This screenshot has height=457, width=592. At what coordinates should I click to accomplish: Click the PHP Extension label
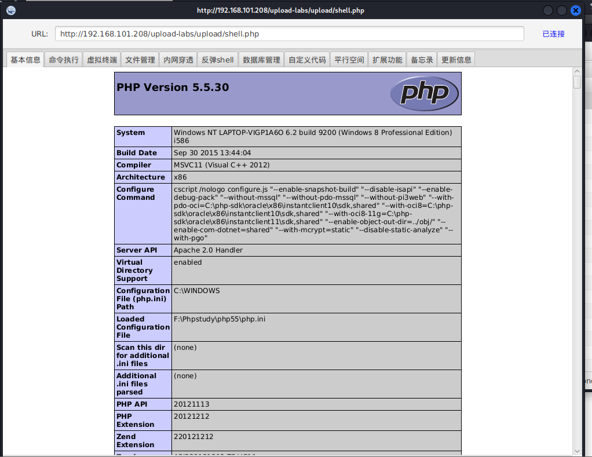[135, 421]
